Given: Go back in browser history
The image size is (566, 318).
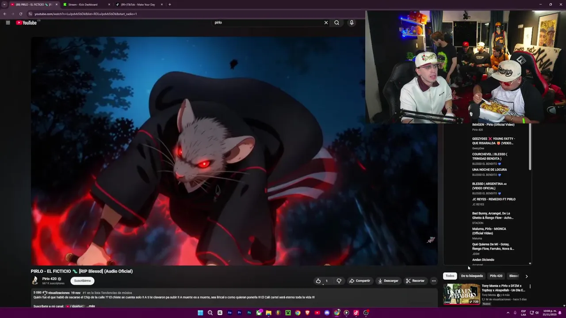Looking at the screenshot, I should [4, 14].
